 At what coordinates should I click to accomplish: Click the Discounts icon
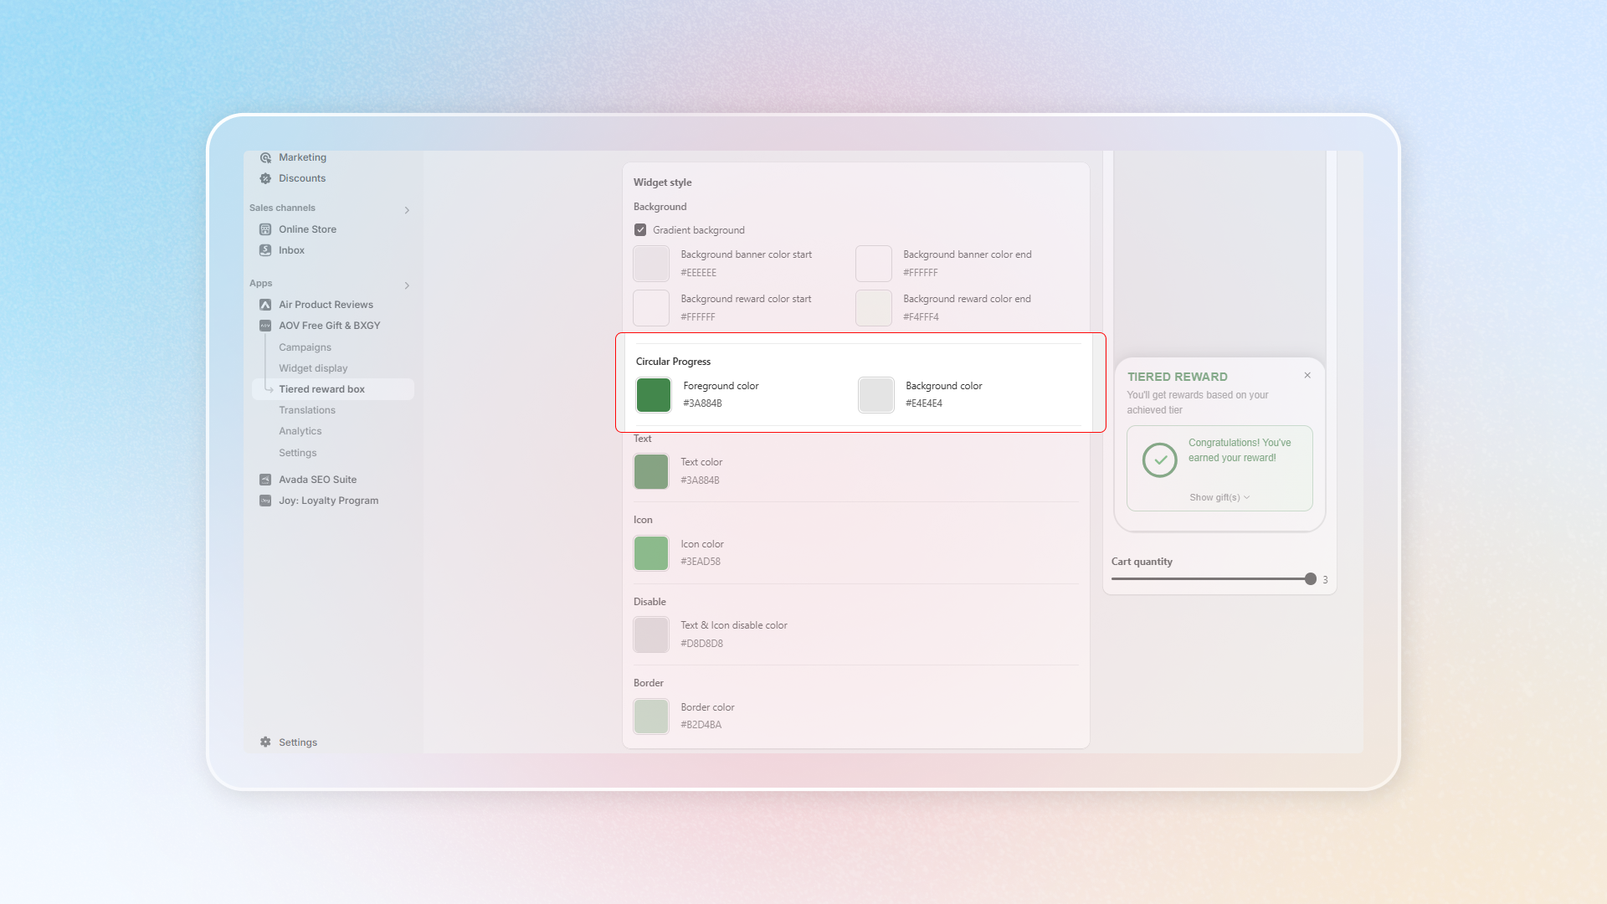(x=265, y=178)
